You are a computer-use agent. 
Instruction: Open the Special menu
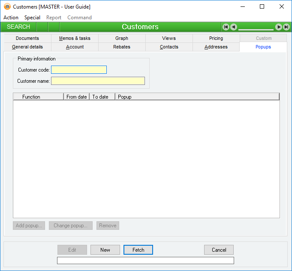pos(32,18)
